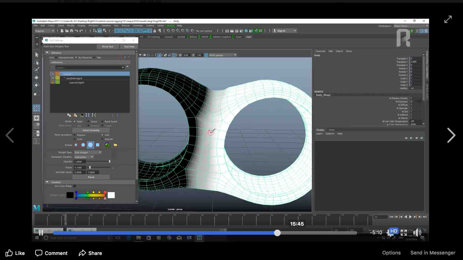The width and height of the screenshot is (463, 260).
Task: Open the Deform menu
Action: pyautogui.click(x=125, y=26)
